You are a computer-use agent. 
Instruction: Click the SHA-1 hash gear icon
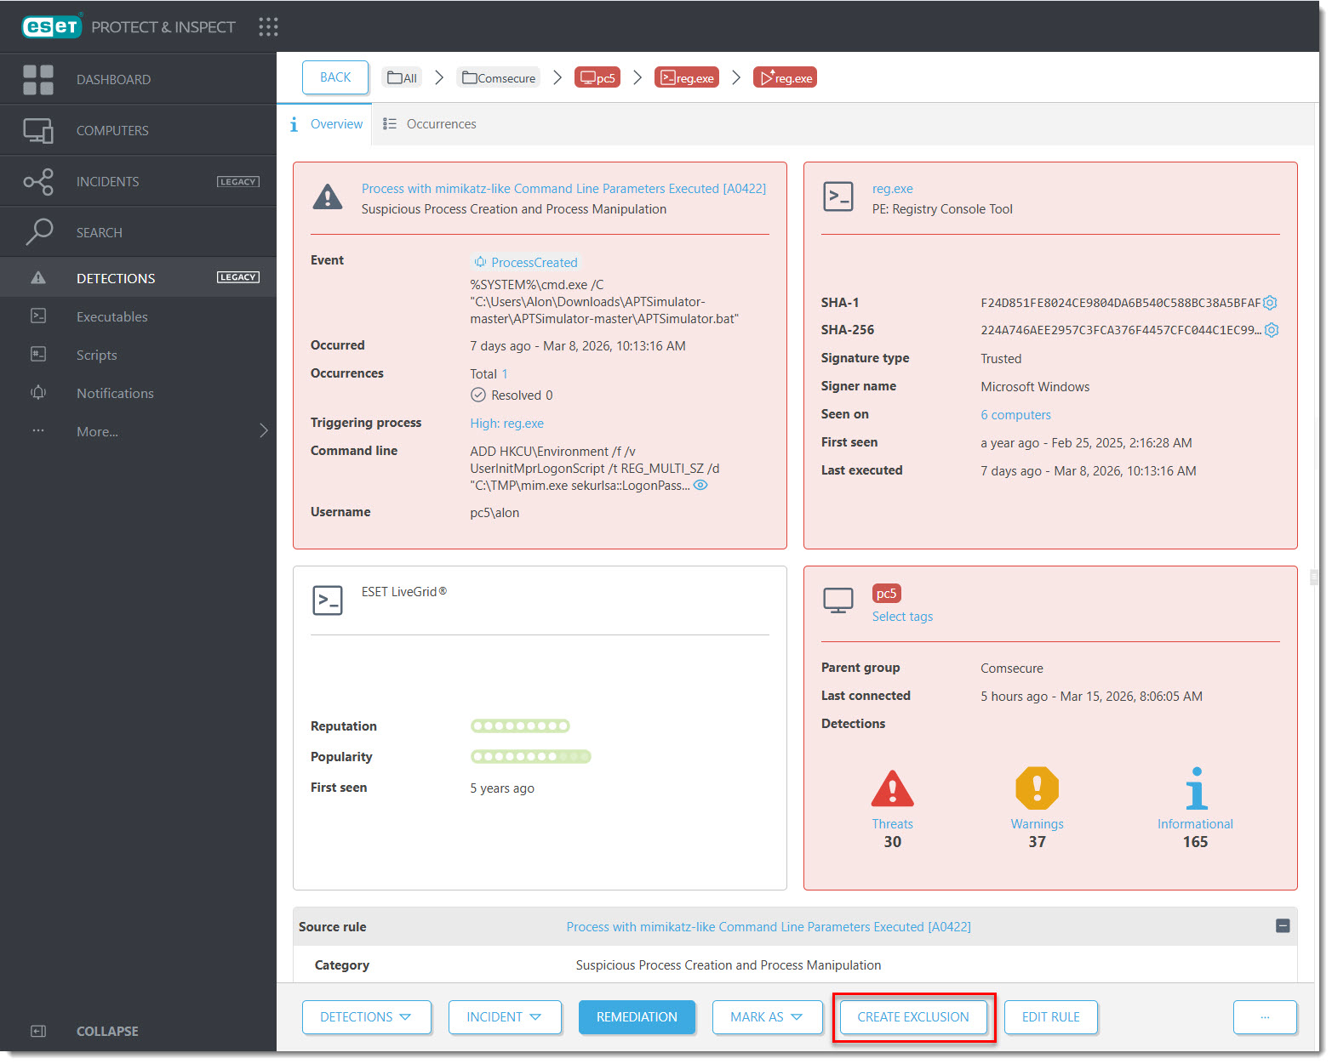click(1270, 303)
